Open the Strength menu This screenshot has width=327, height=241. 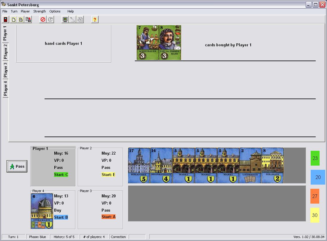coord(40,11)
